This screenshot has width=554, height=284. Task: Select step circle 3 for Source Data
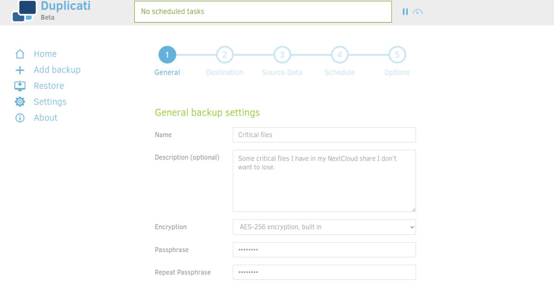click(282, 54)
